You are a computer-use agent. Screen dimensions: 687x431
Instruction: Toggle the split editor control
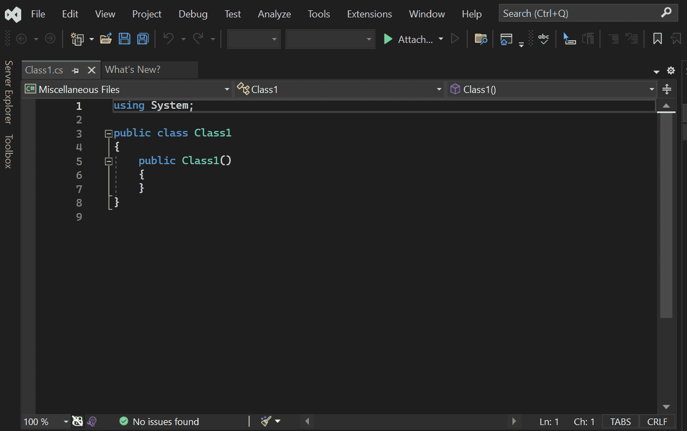point(666,89)
